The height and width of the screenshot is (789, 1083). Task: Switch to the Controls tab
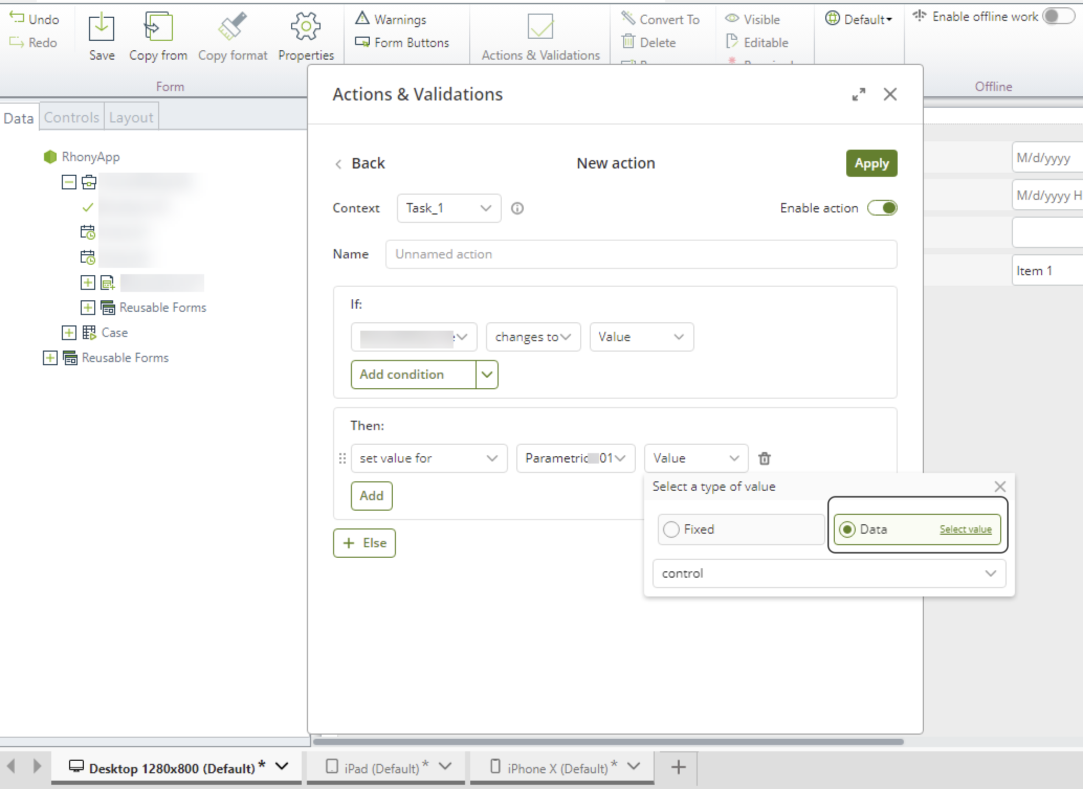click(x=71, y=117)
